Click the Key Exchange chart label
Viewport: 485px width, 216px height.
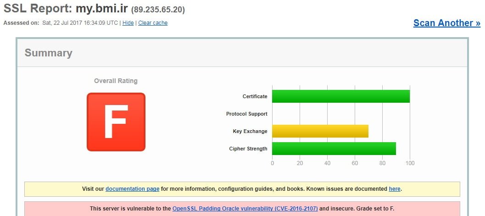[x=250, y=131]
